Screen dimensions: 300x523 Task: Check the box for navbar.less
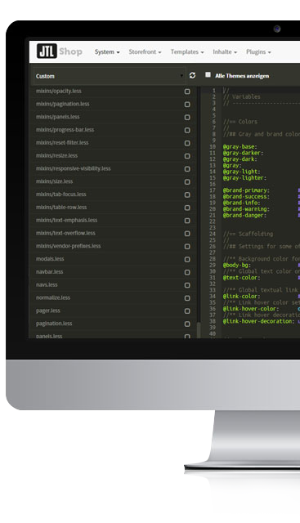tap(187, 272)
